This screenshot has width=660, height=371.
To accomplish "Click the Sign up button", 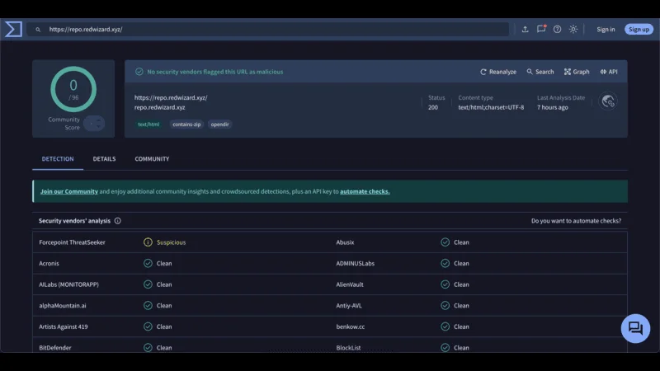I will pyautogui.click(x=639, y=30).
